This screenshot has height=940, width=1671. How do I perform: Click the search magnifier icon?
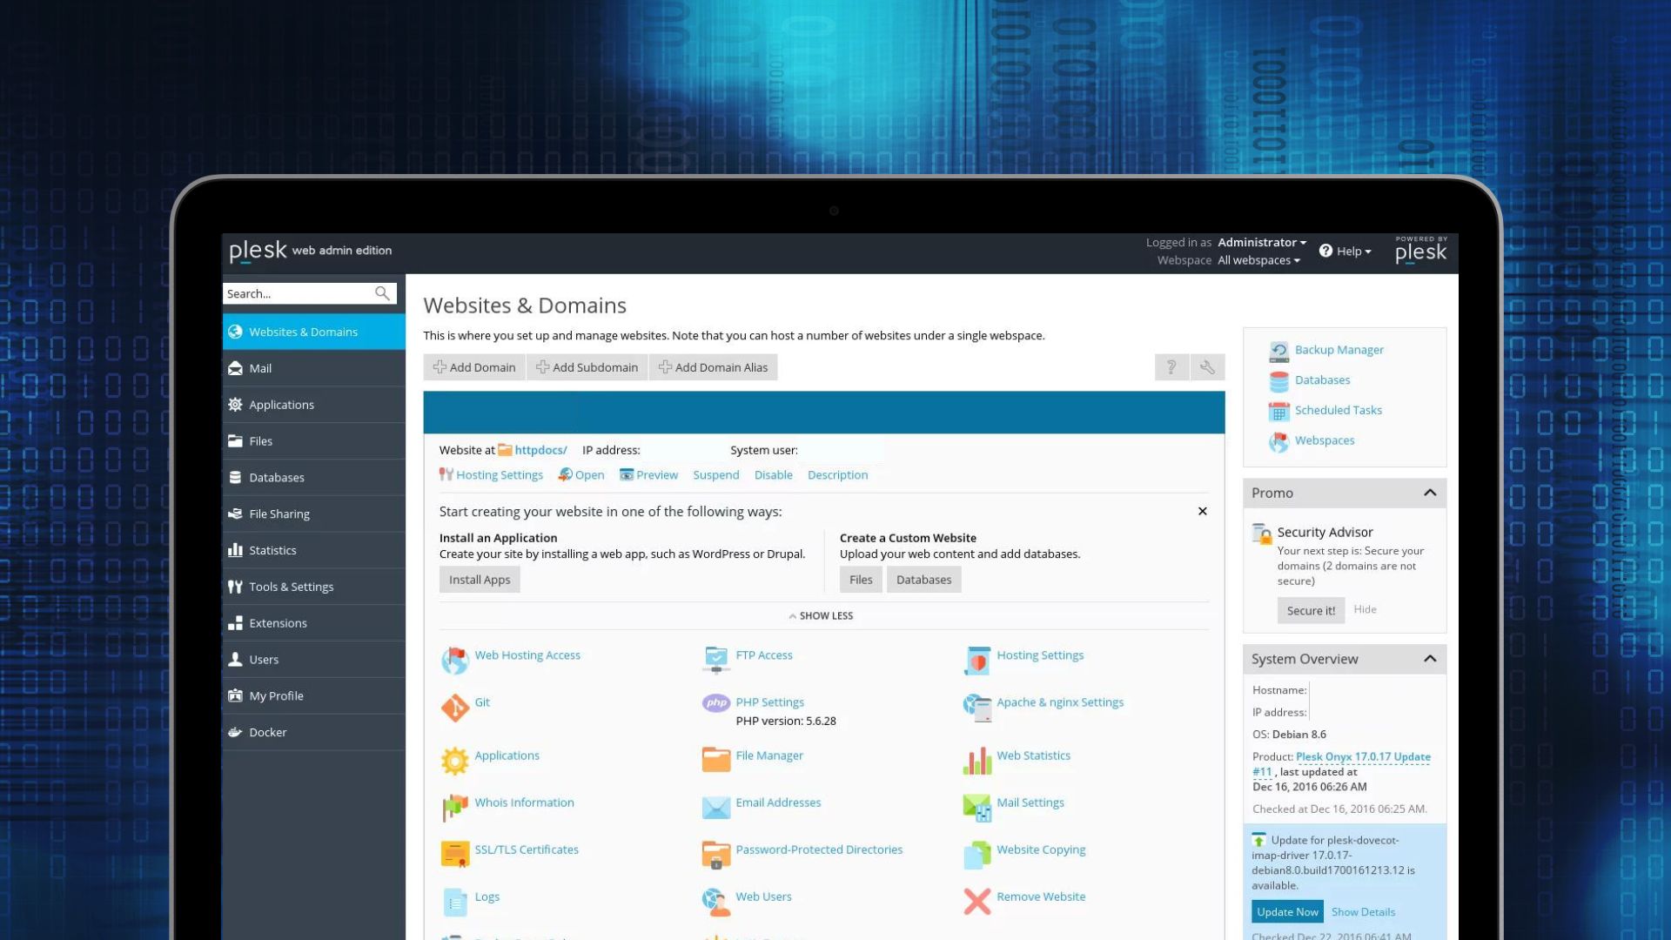[382, 294]
